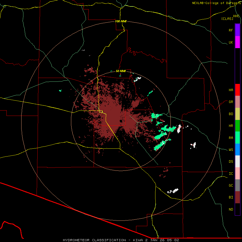Select the BD big drops yellow swatch
242x242 pixels.
pyautogui.click(x=237, y=114)
